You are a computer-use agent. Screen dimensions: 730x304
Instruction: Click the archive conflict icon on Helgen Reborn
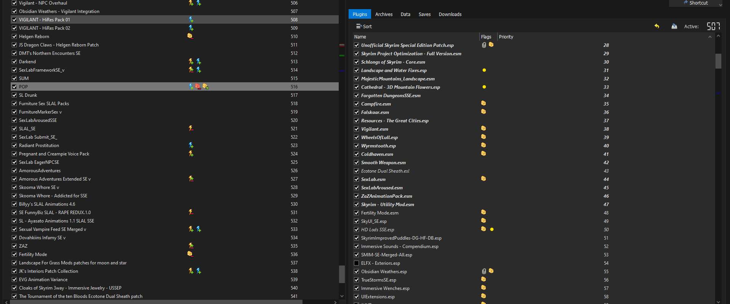tap(190, 36)
